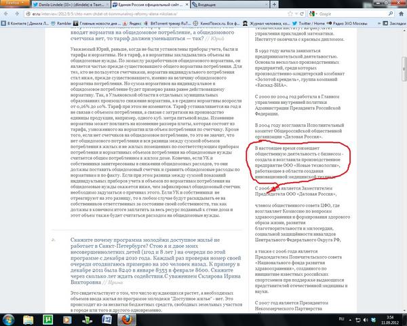Screen dimensions: 407x326
Task: Open the orange Firefox menu button
Action: pyautogui.click(x=14, y=3)
